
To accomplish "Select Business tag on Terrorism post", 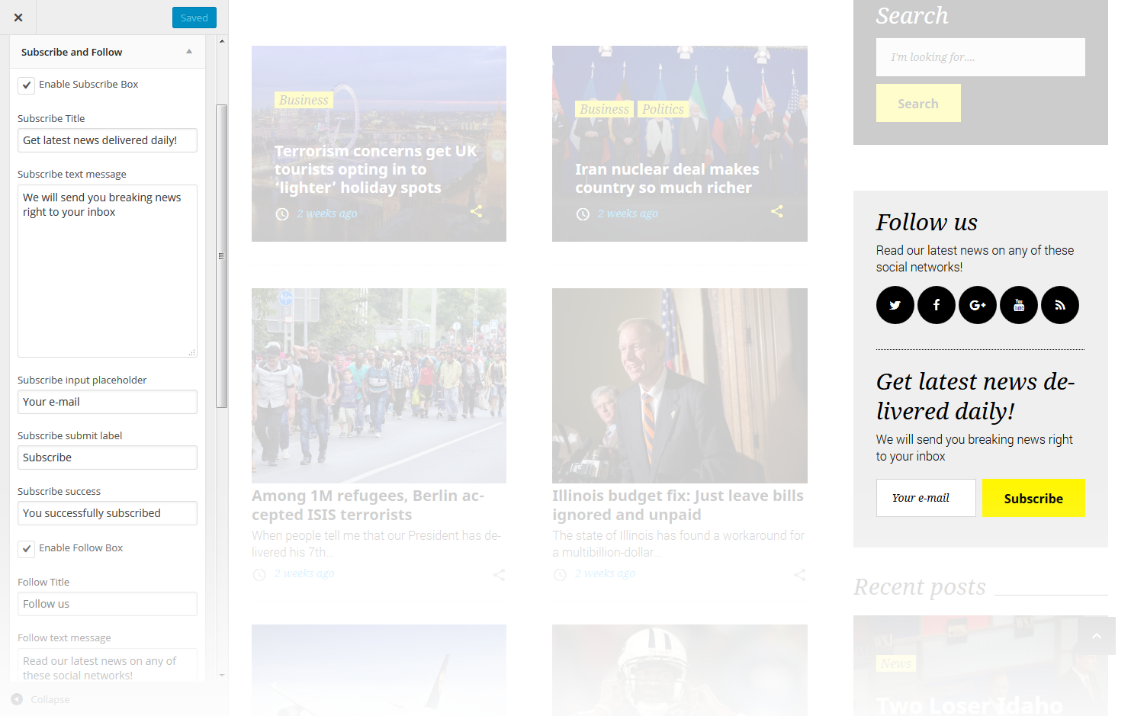I will click(303, 100).
